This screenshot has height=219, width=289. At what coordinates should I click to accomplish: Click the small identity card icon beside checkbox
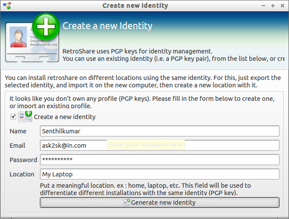pyautogui.click(x=25, y=116)
